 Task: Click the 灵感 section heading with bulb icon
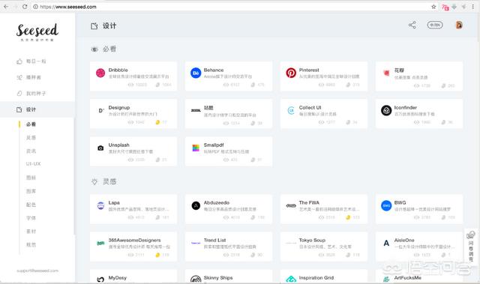pyautogui.click(x=103, y=181)
